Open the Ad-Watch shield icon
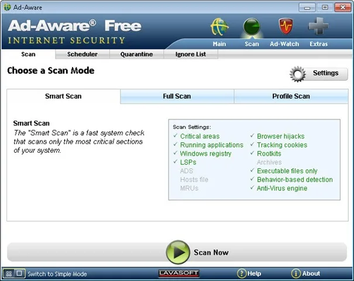This screenshot has width=354, height=281. [286, 26]
